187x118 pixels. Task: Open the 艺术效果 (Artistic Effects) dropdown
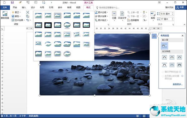click(x=18, y=20)
